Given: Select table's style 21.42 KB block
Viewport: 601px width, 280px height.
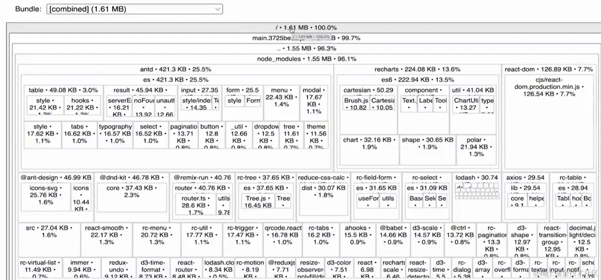Looking at the screenshot, I should coord(45,106).
